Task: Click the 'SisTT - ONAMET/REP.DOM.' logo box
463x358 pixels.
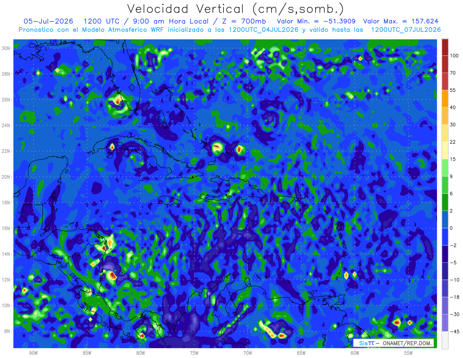Action: coord(393,343)
